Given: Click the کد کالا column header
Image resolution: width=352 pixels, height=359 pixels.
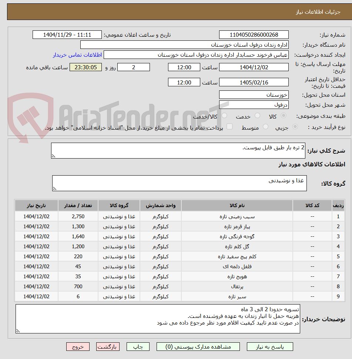Looking at the screenshot, I should coord(312,206).
